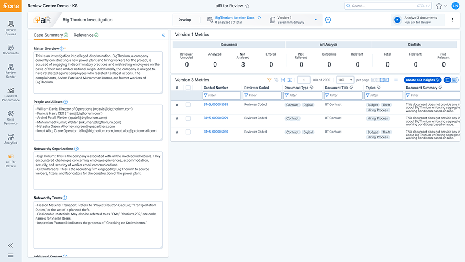Switch to the Case Summary tab
This screenshot has height=262, width=465.
tap(50, 35)
